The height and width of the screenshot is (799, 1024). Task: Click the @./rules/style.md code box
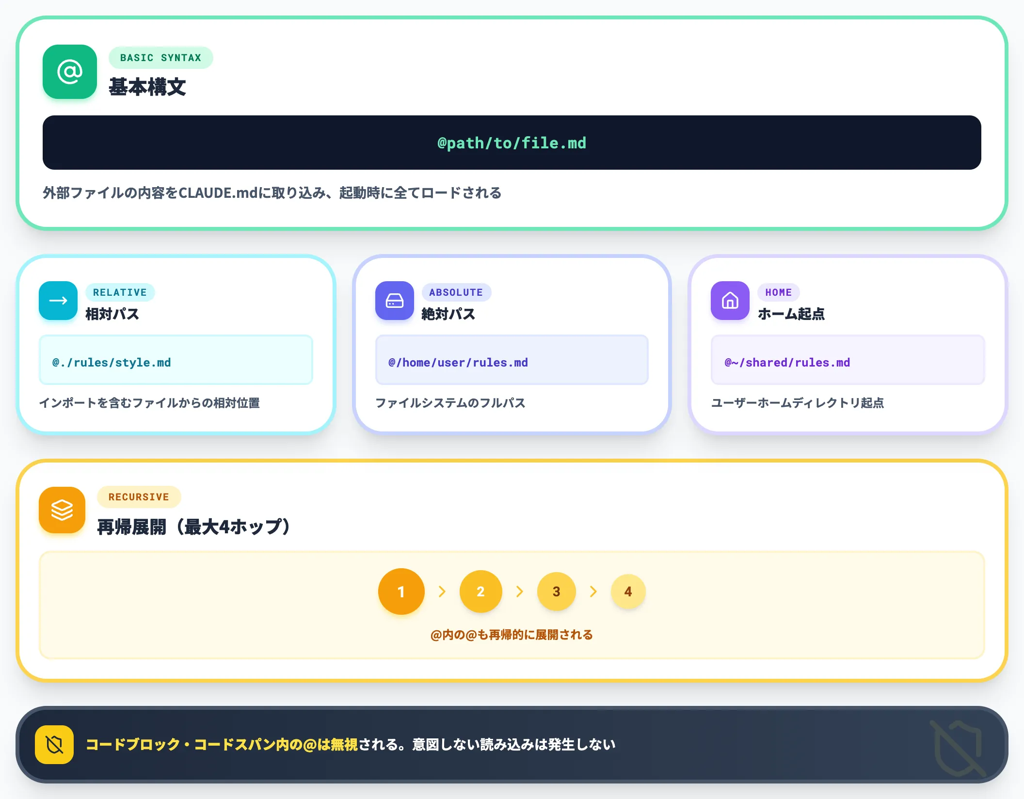pos(176,360)
